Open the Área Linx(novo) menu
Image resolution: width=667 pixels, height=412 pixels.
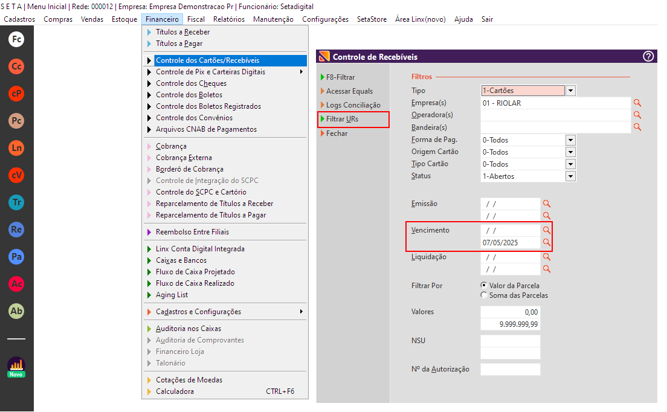click(x=420, y=19)
